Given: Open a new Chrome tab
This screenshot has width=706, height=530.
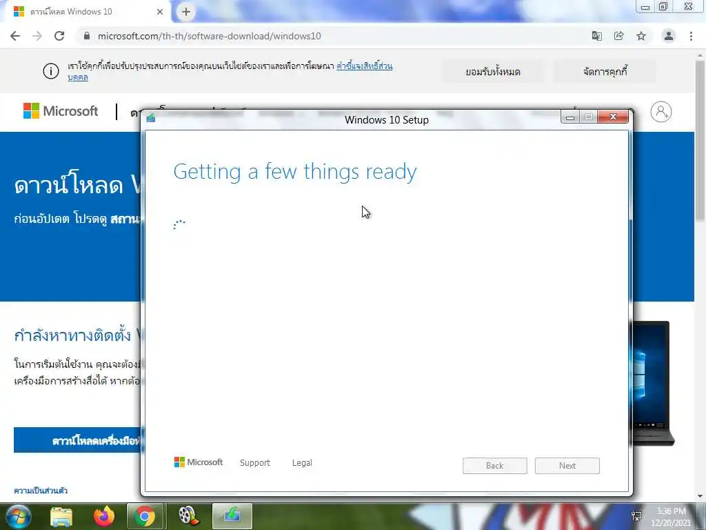Looking at the screenshot, I should tap(186, 12).
